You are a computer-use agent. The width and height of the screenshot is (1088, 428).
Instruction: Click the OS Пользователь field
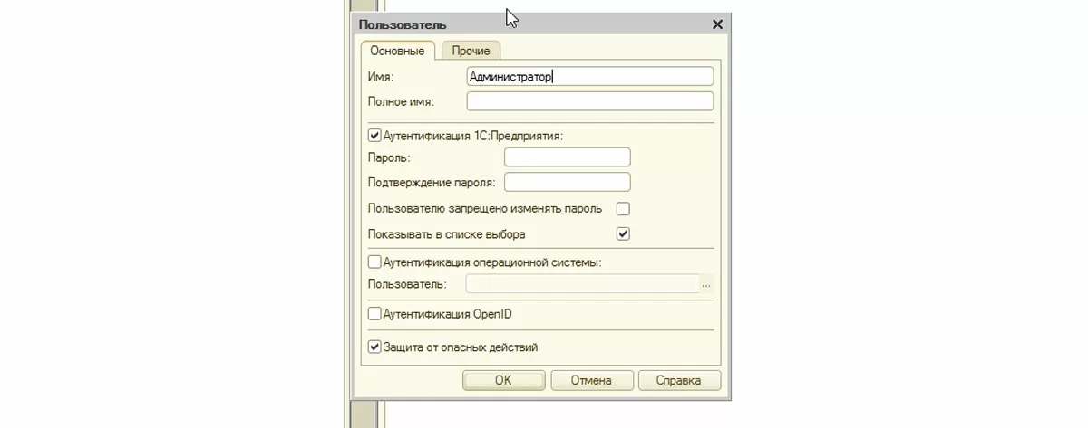click(x=581, y=284)
